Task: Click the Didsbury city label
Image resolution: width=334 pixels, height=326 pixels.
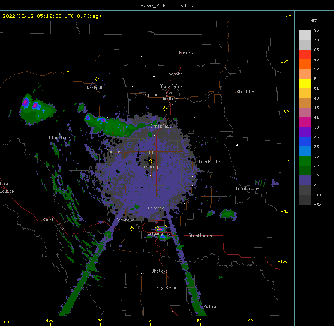Action: coord(149,167)
